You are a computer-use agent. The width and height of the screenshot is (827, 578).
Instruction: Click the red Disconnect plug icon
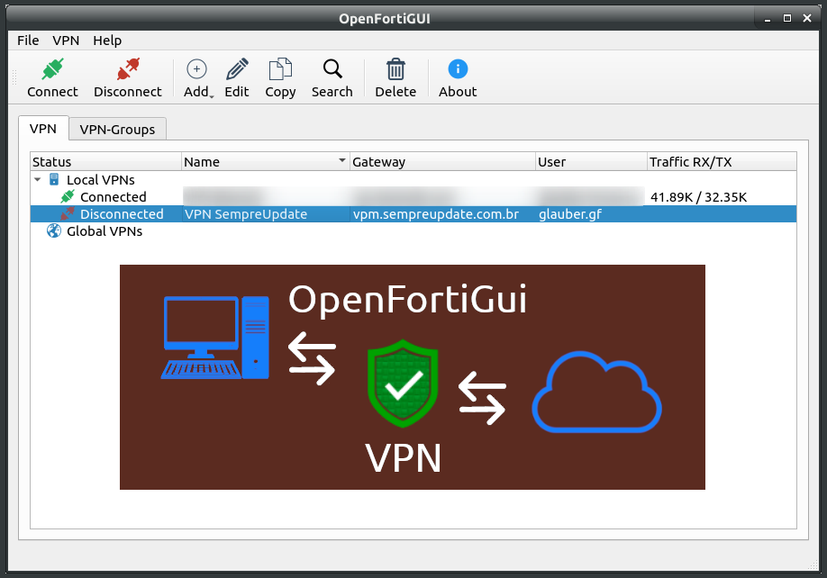click(x=128, y=69)
